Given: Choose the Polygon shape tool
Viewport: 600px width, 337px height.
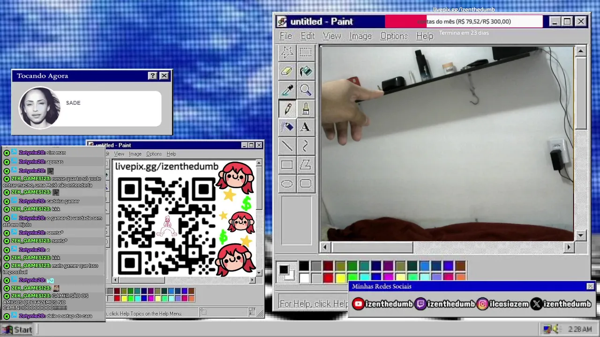Looking at the screenshot, I should [306, 165].
